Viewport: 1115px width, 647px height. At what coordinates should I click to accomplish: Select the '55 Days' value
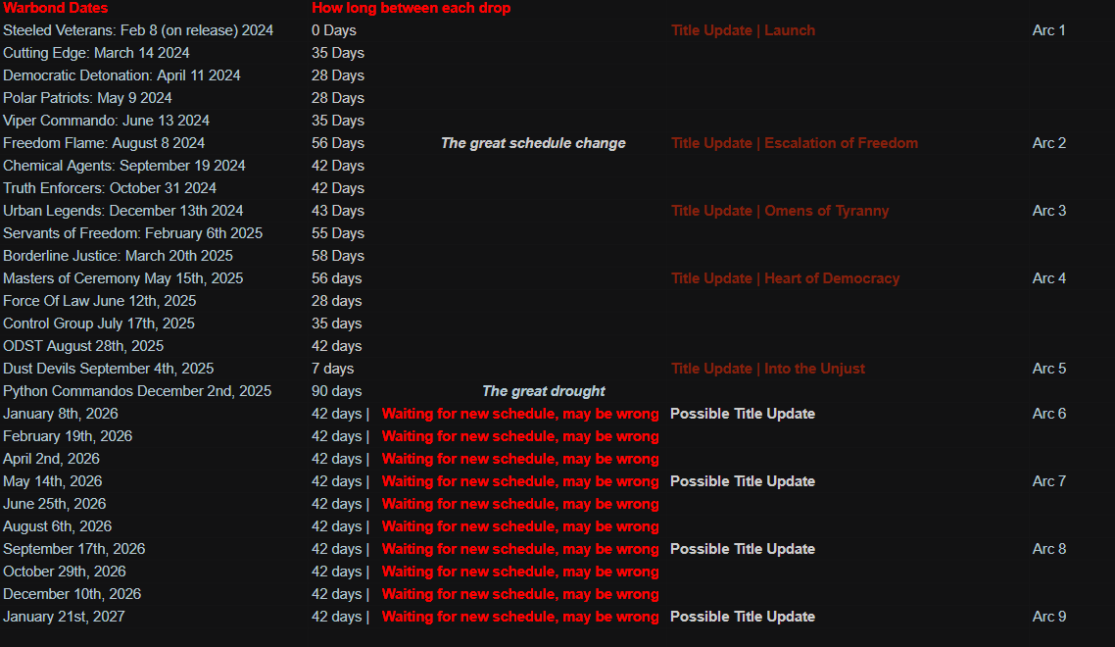tap(338, 233)
